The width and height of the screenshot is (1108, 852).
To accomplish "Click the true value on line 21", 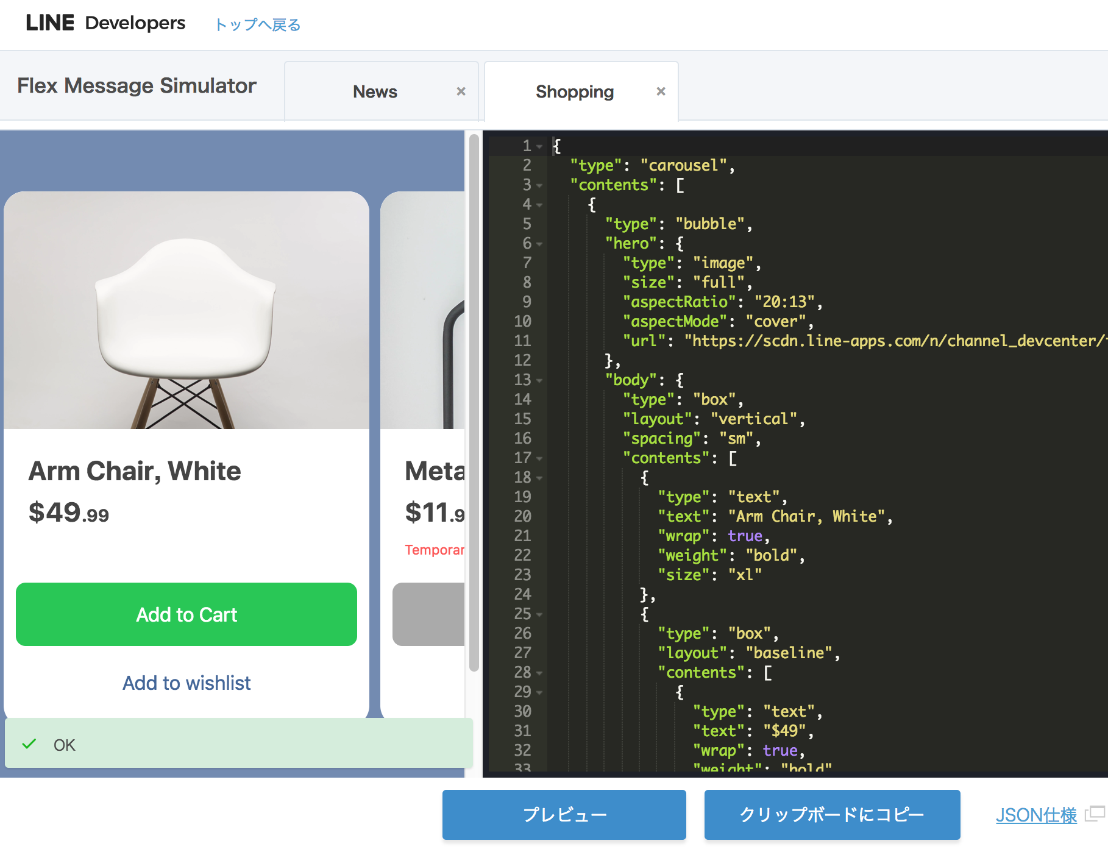I will pyautogui.click(x=745, y=536).
